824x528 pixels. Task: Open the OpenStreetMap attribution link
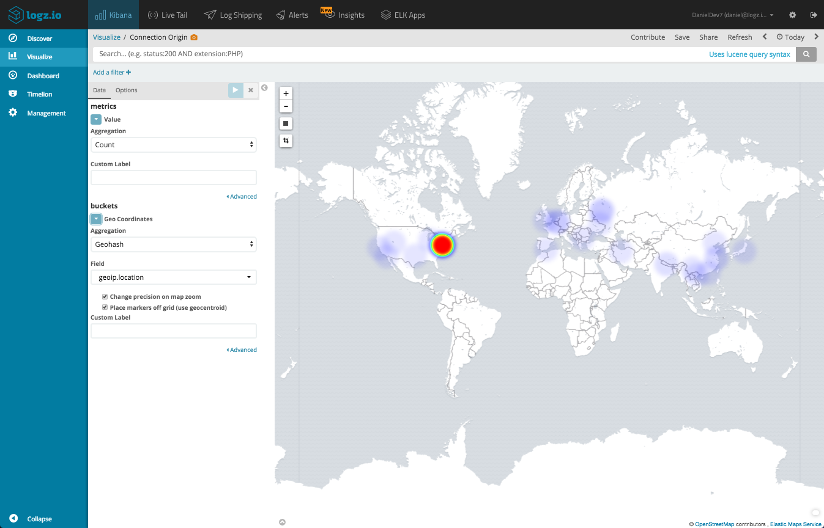tap(715, 524)
